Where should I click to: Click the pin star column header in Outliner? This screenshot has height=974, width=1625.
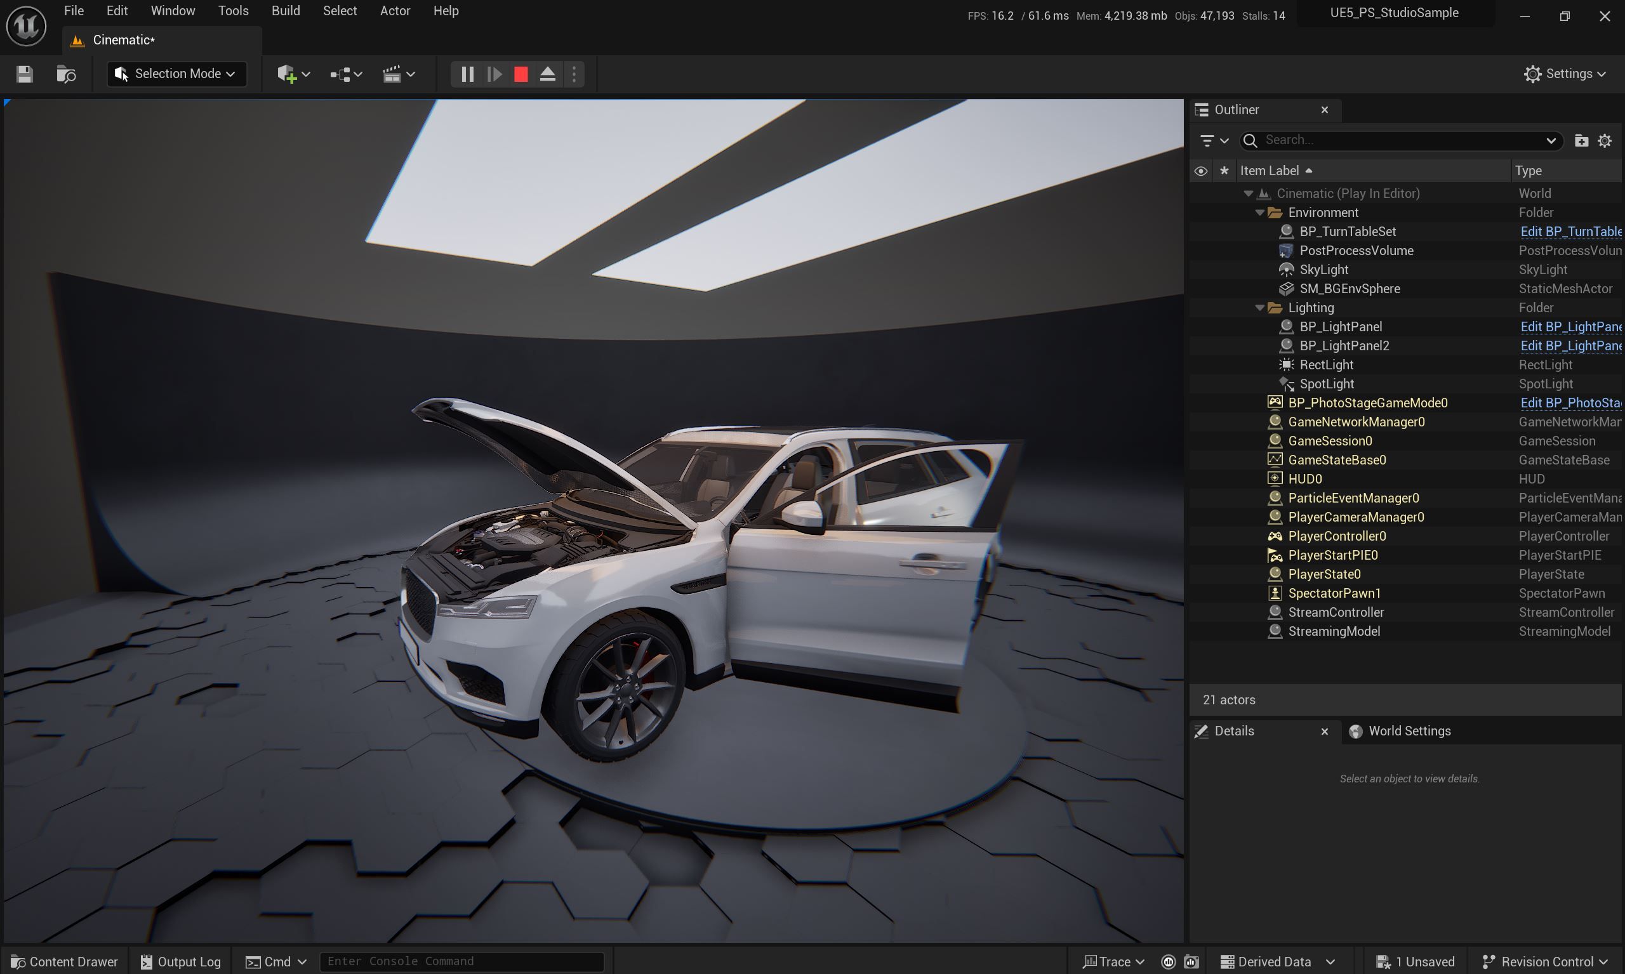[1224, 170]
